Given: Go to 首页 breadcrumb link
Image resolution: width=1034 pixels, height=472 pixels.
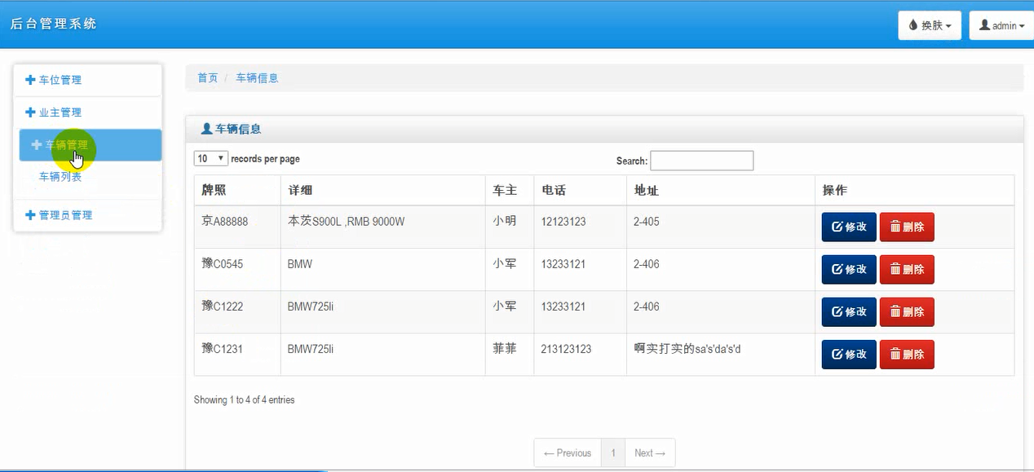Looking at the screenshot, I should pyautogui.click(x=208, y=77).
